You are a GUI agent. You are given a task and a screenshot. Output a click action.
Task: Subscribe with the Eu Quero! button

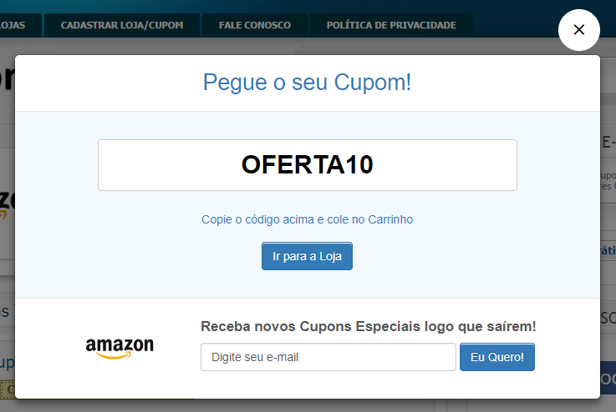[x=497, y=357]
